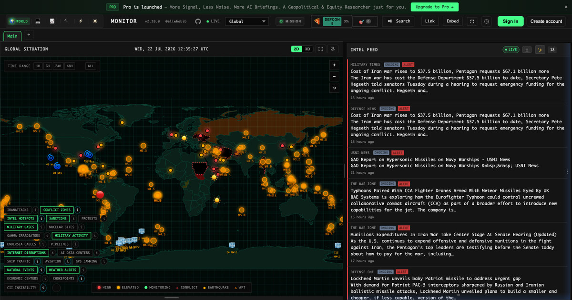Click the Embed button
The height and width of the screenshot is (300, 572).
pyautogui.click(x=453, y=21)
